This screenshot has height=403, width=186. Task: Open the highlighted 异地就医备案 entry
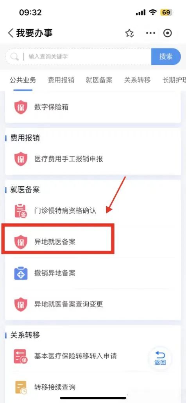point(58,242)
